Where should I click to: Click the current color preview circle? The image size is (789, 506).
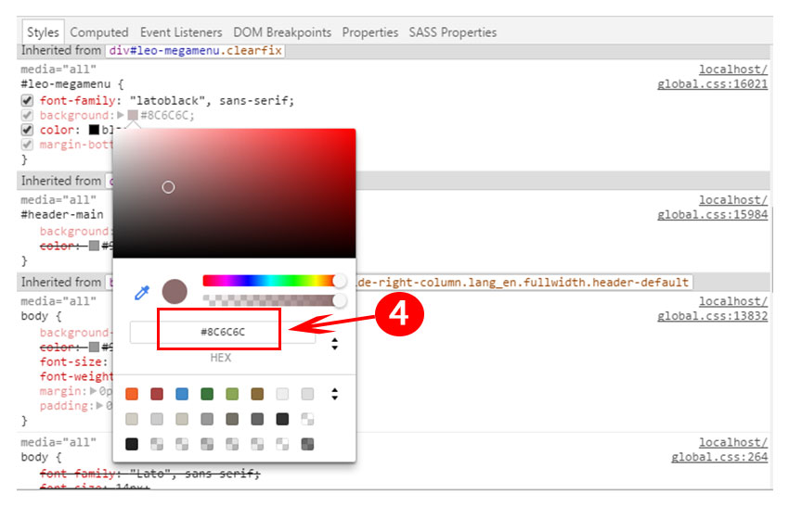click(175, 292)
